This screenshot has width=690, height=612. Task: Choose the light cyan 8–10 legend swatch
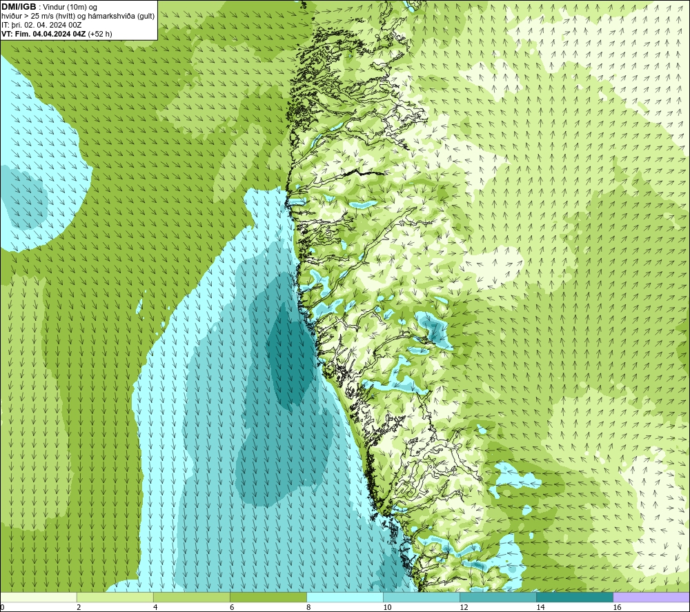pyautogui.click(x=345, y=598)
